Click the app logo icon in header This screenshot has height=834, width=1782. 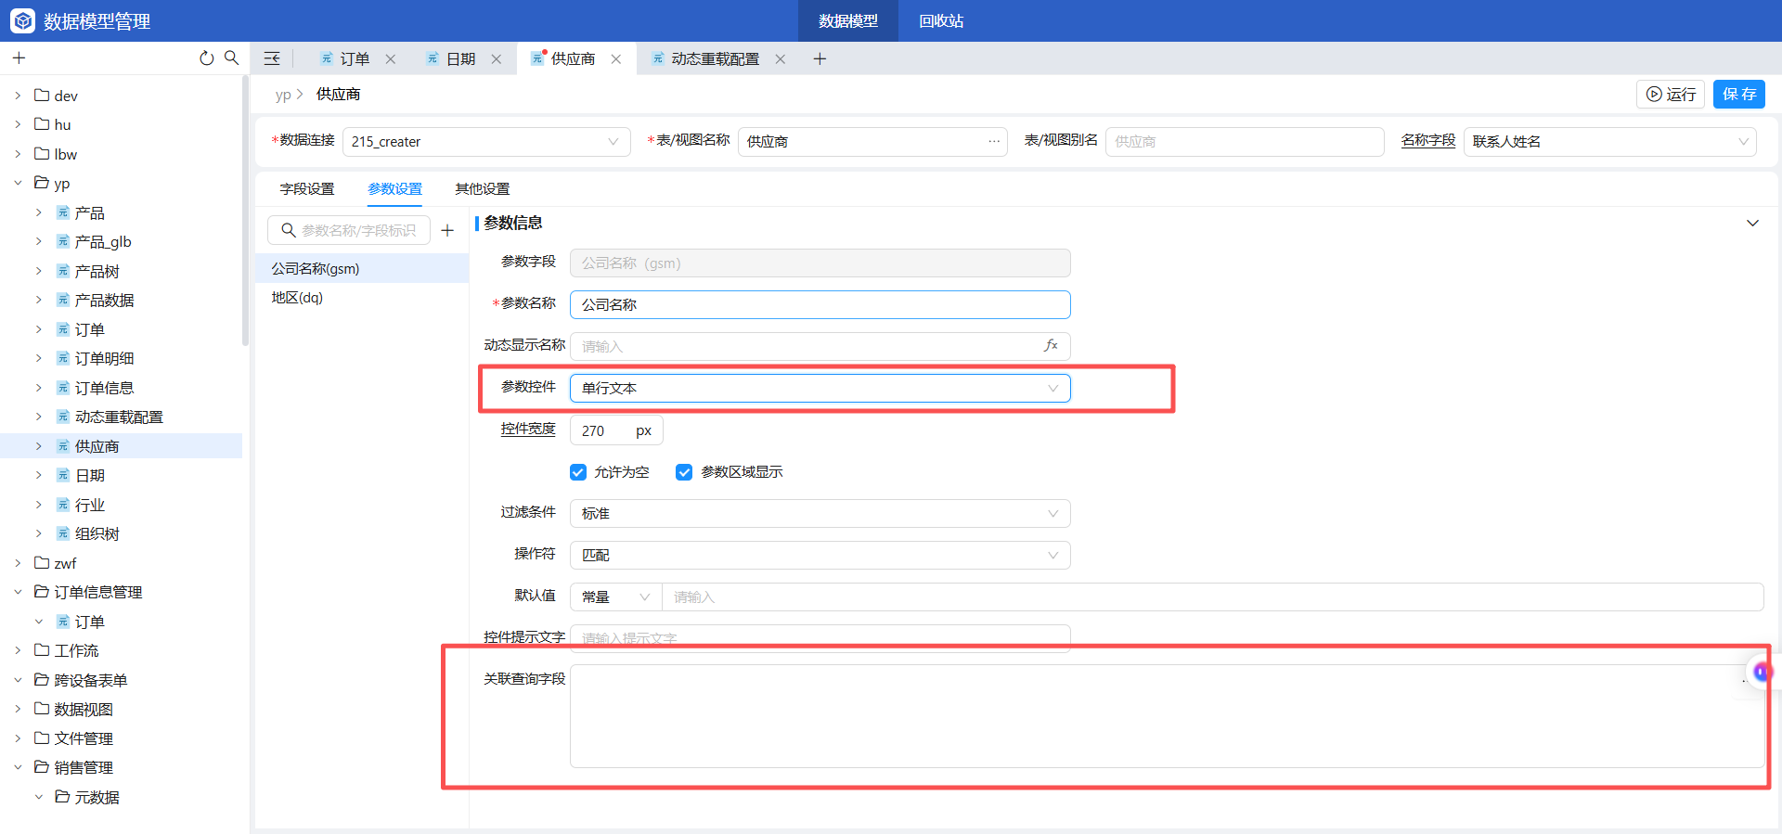pos(22,20)
